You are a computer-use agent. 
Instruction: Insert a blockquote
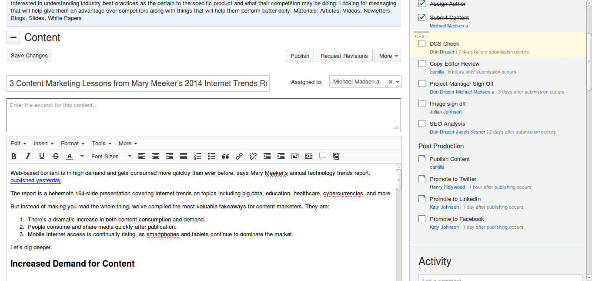(225, 156)
